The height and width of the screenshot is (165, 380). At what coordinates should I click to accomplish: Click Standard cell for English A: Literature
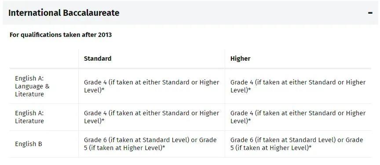click(x=151, y=117)
